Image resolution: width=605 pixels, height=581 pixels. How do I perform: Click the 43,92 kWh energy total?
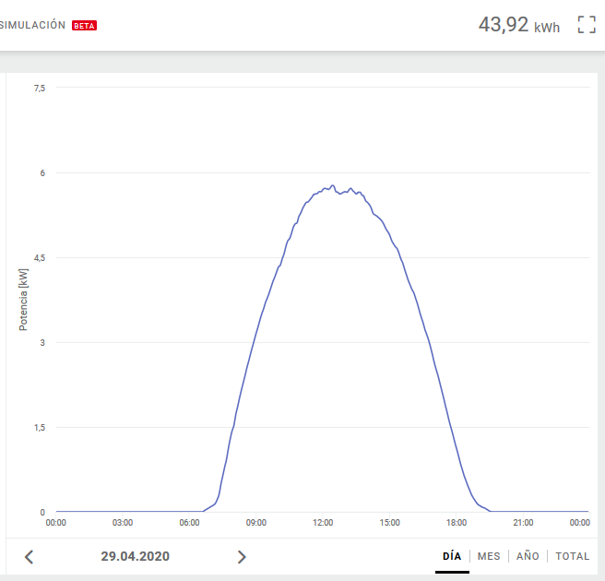click(x=518, y=25)
